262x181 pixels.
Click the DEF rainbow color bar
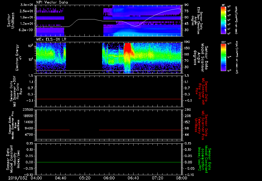point(223,57)
